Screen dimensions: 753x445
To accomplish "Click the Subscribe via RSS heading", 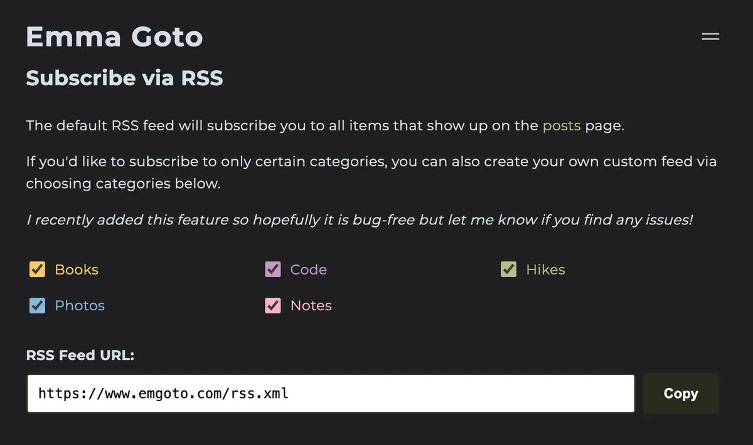I will click(x=124, y=78).
